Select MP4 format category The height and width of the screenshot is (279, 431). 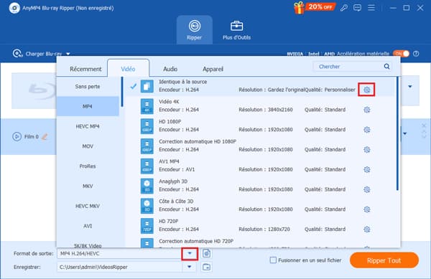(88, 106)
